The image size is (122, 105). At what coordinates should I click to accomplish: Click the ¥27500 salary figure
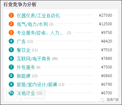[106, 15]
